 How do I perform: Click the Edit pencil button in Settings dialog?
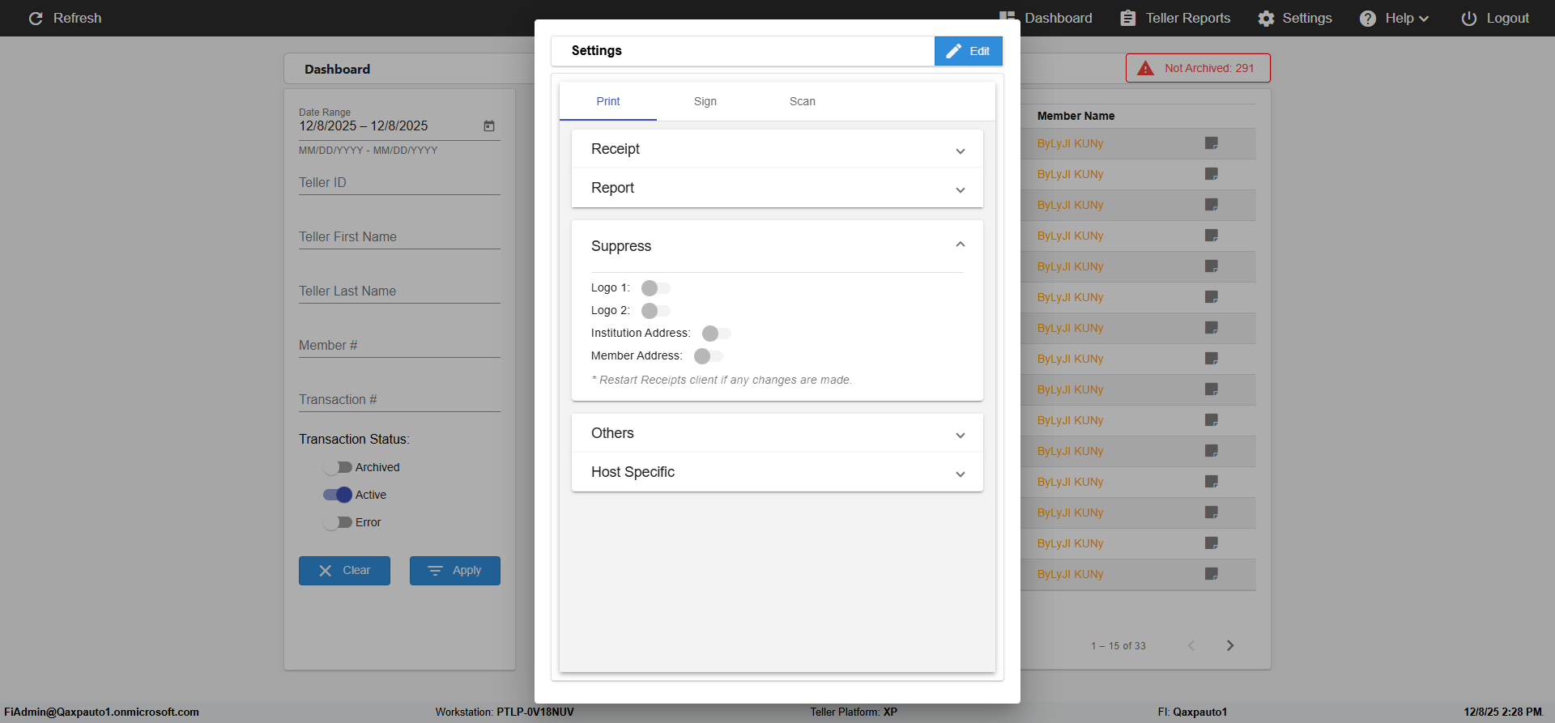click(x=969, y=51)
